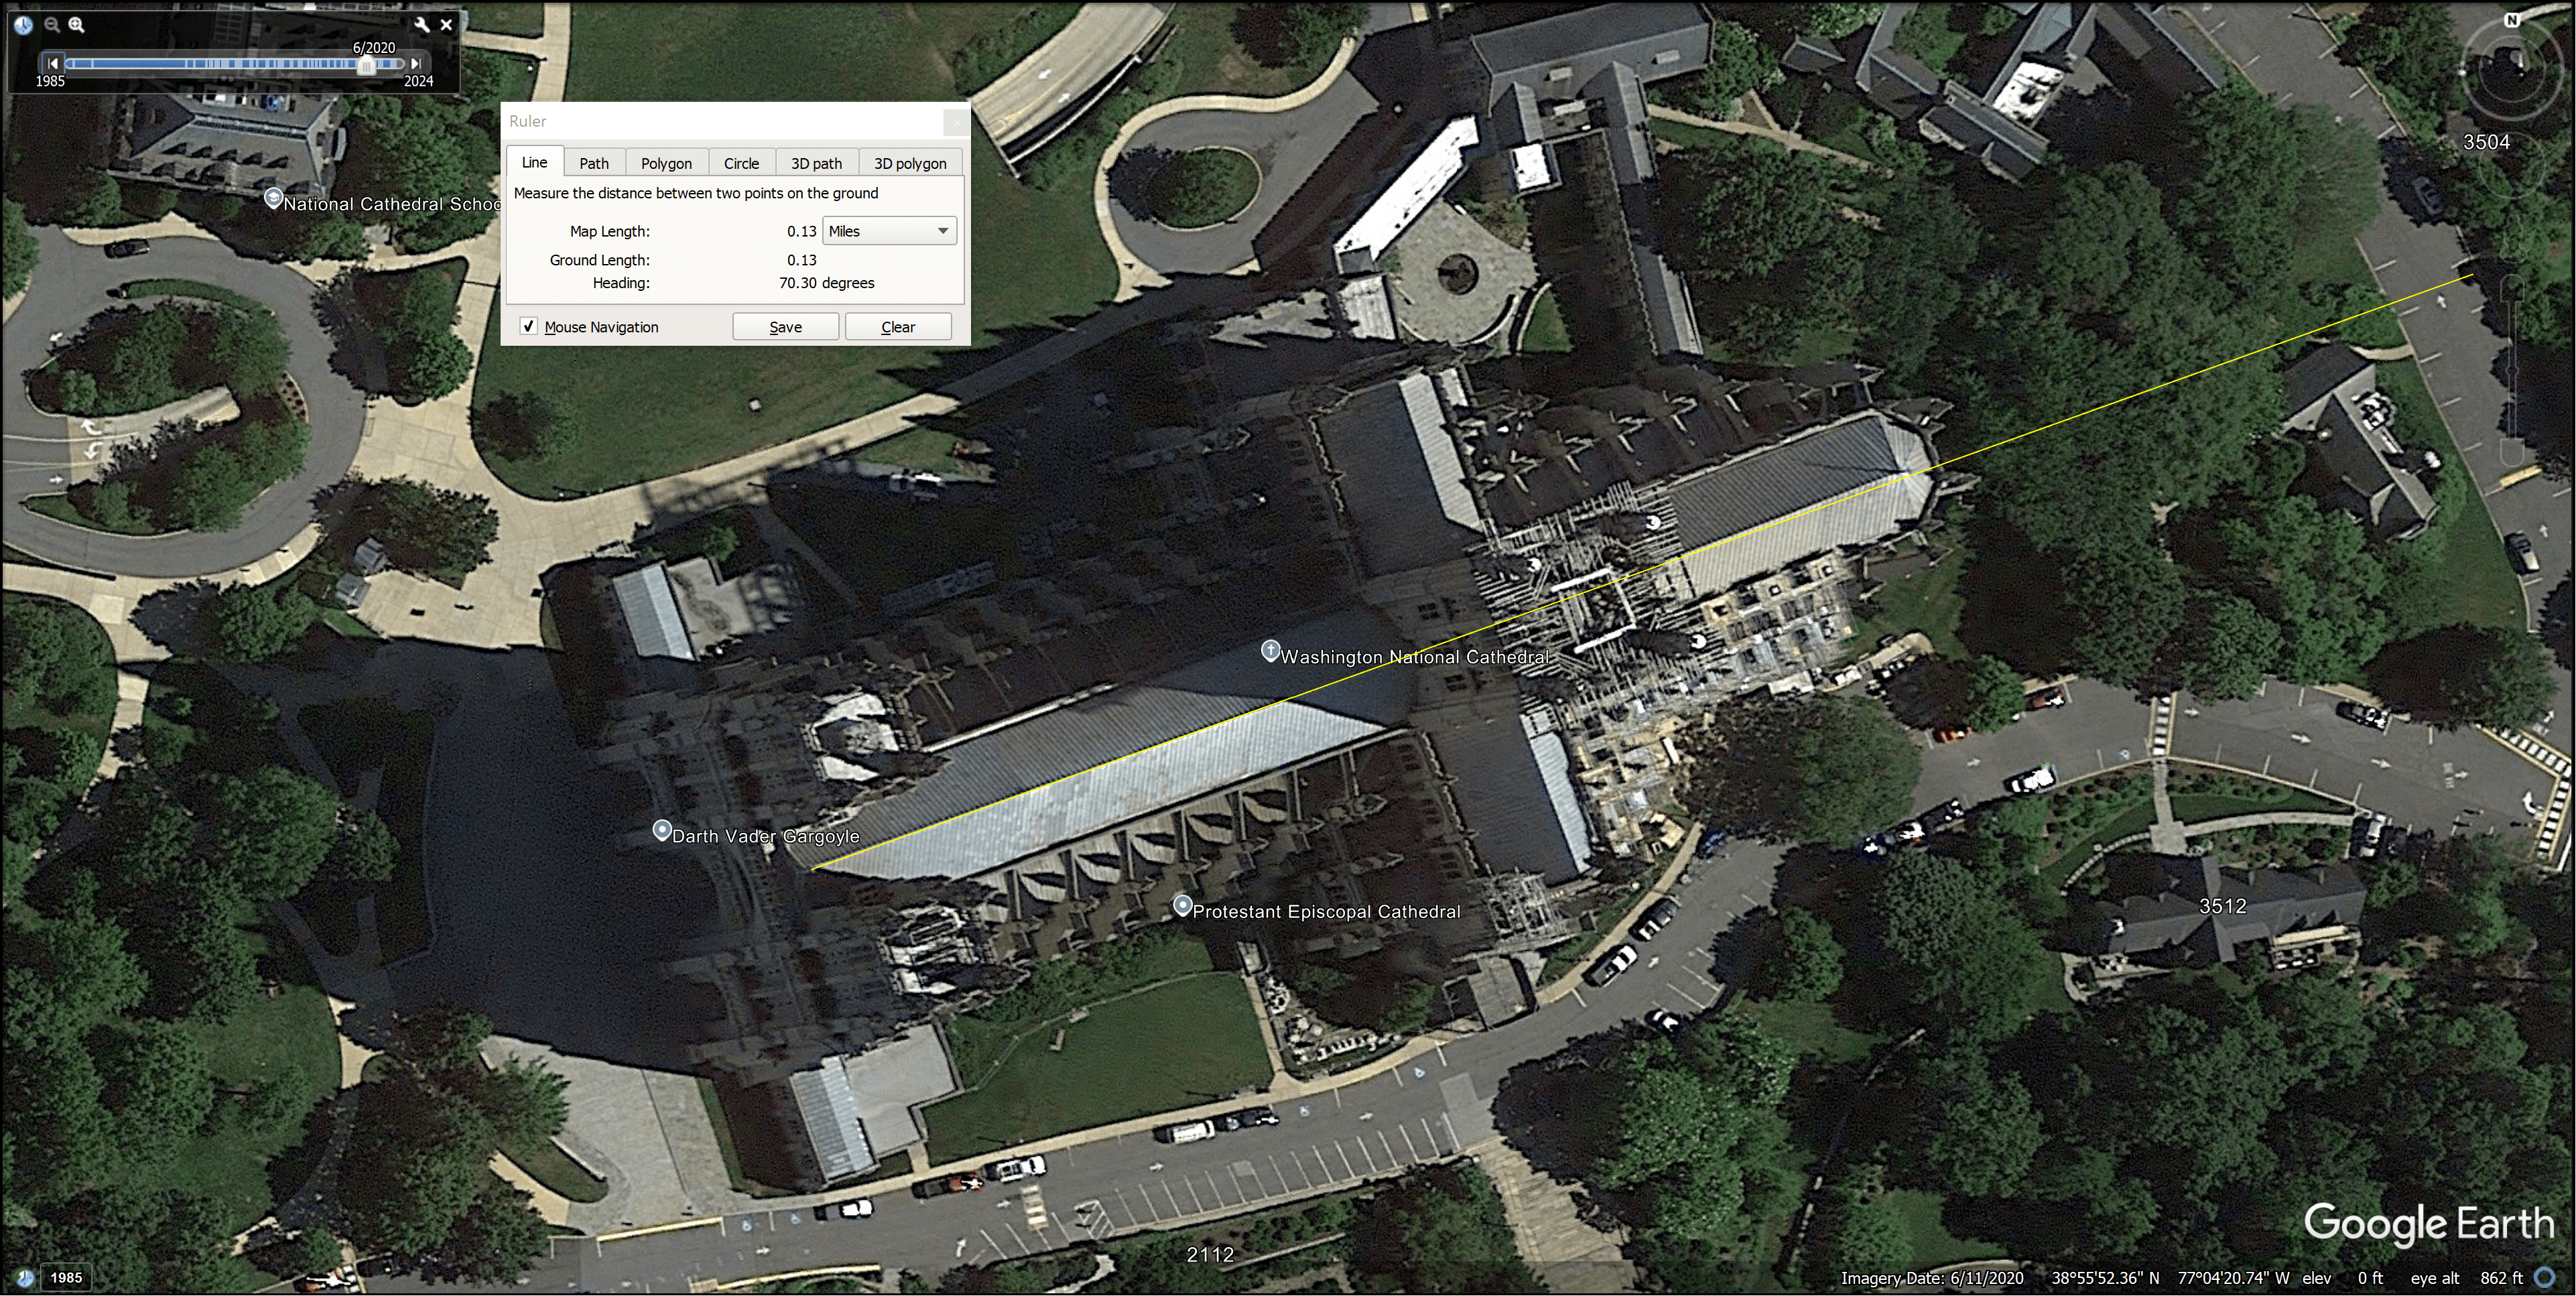
Task: Click the Darth Vader Gargoyle placemark icon
Action: [662, 831]
